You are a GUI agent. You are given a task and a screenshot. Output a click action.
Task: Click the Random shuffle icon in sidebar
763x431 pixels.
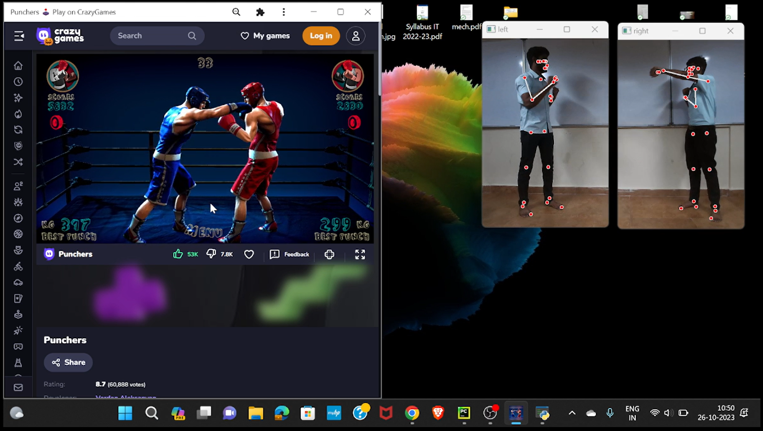tap(18, 162)
